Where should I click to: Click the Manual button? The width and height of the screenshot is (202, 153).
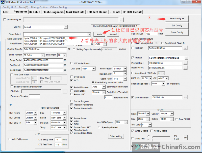click(x=113, y=34)
